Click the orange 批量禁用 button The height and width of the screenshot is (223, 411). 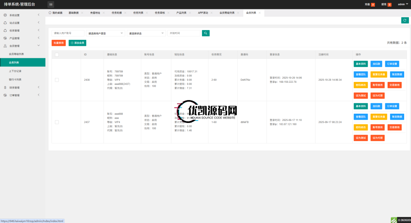[x=59, y=43]
